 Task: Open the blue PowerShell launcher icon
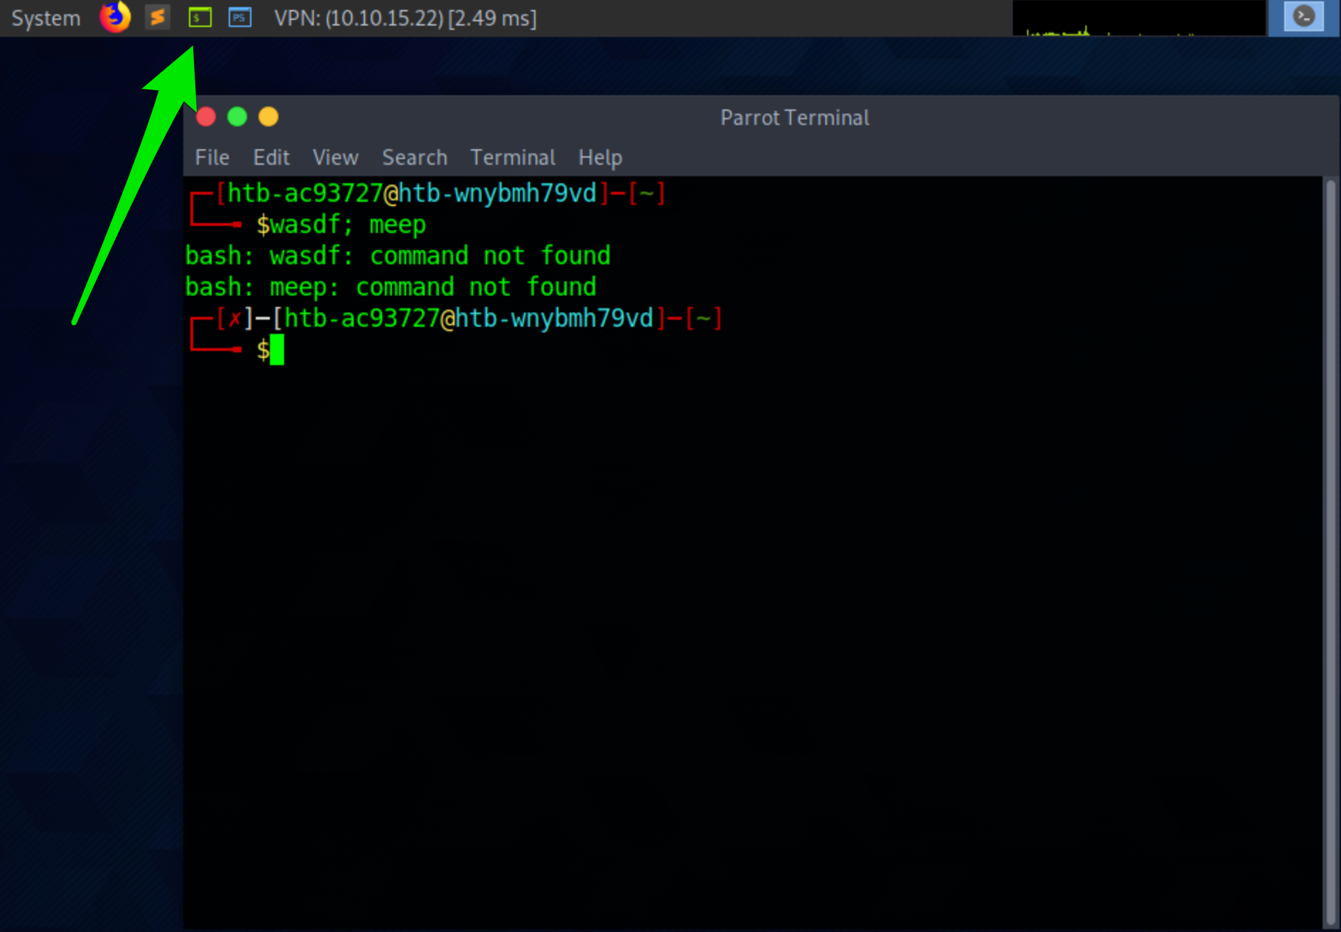pos(240,17)
